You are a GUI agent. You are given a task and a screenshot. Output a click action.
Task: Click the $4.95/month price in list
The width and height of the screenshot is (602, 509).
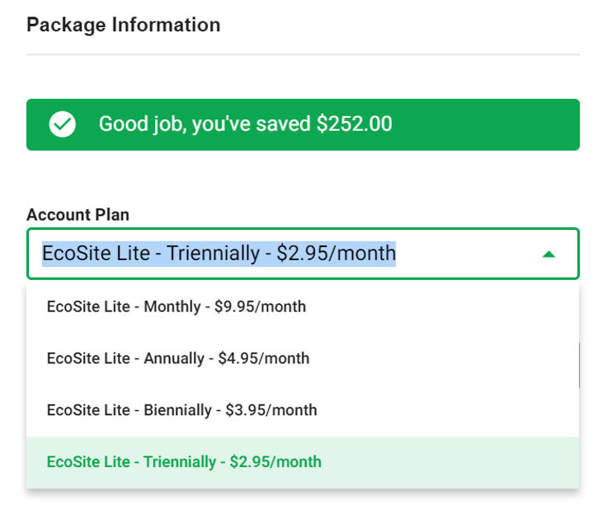(264, 358)
